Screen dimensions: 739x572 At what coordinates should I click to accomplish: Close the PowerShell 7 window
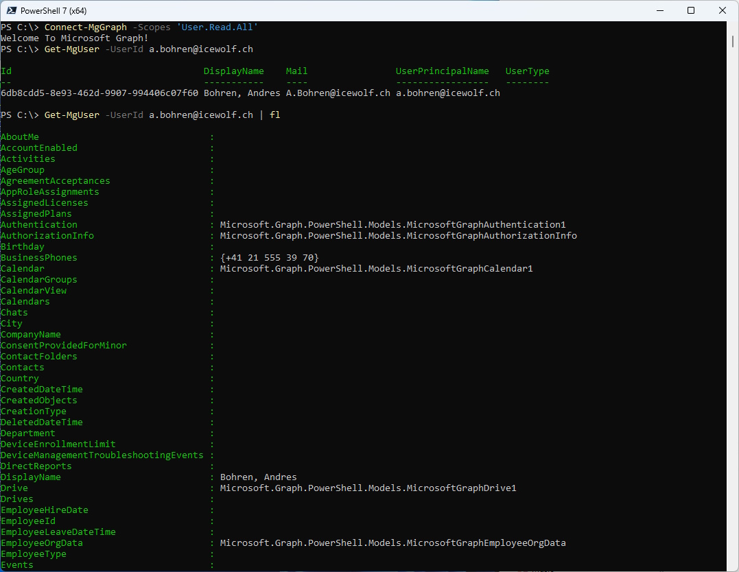click(x=722, y=10)
